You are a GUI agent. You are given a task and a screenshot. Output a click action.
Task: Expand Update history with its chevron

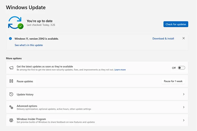coord(184,94)
